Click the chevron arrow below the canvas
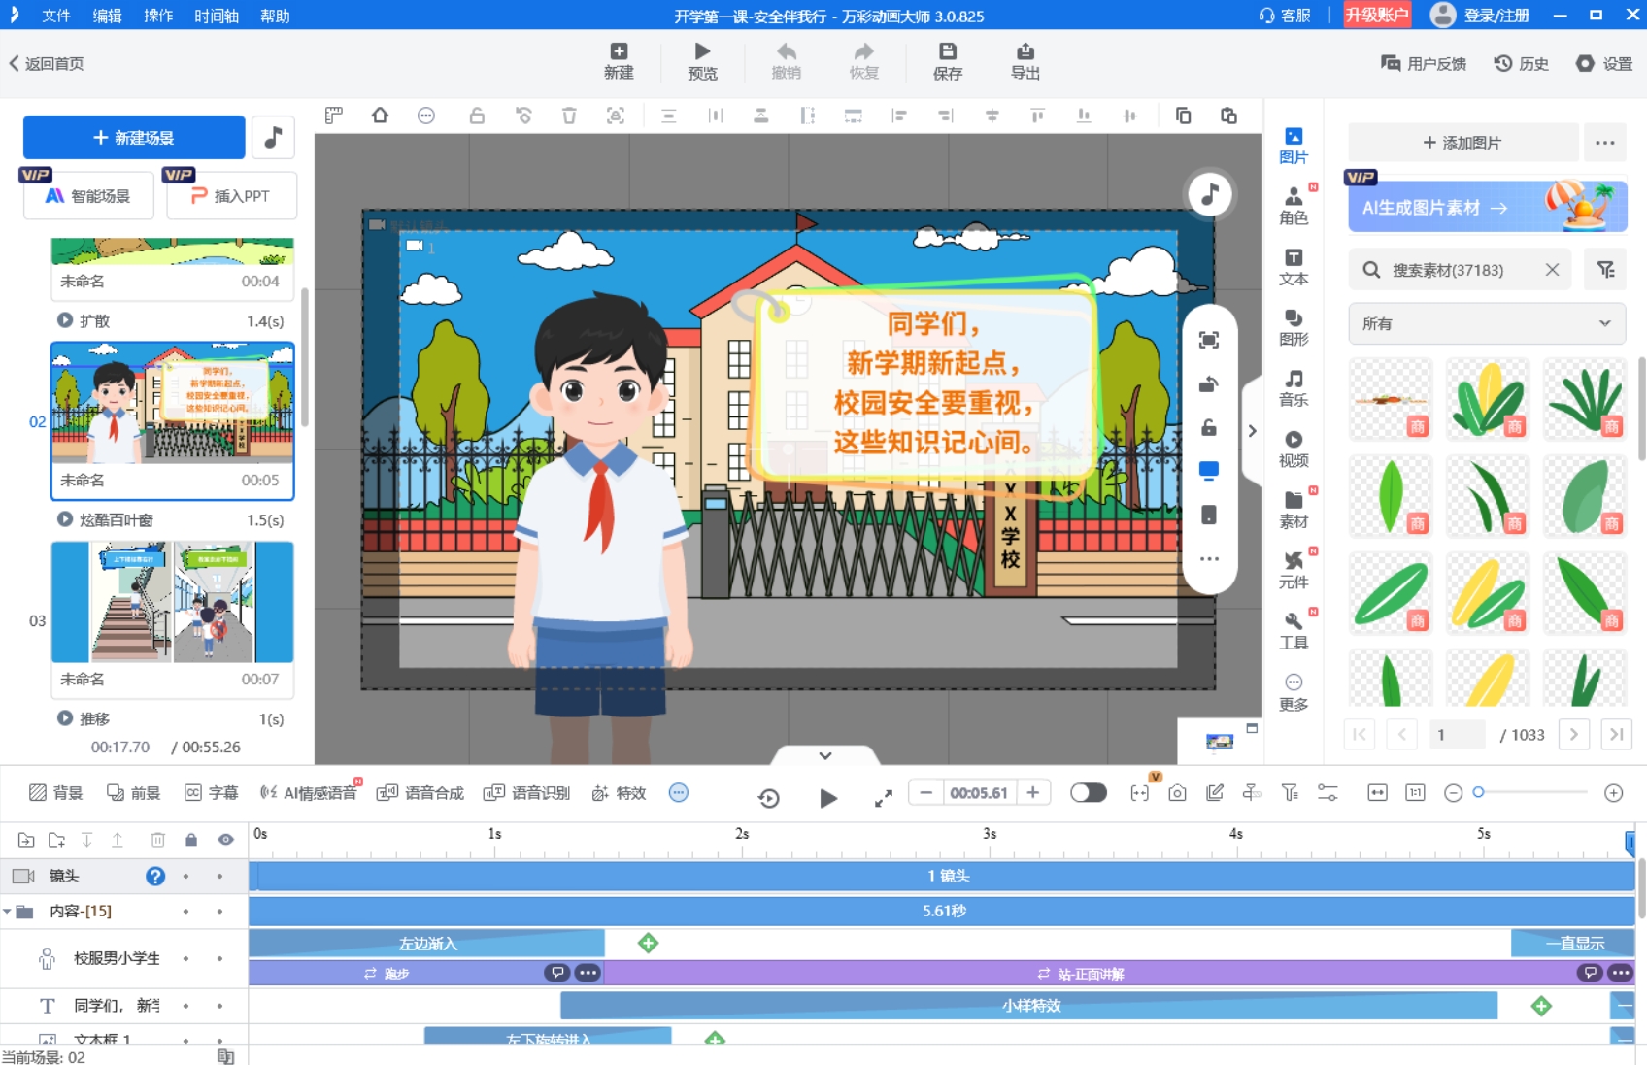This screenshot has height=1065, width=1647. pyautogui.click(x=825, y=755)
